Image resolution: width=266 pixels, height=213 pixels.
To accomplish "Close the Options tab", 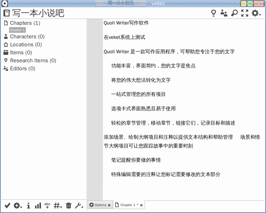I will click(x=109, y=205).
